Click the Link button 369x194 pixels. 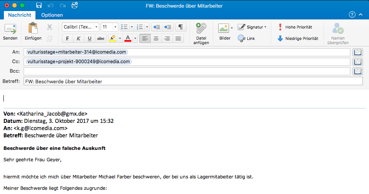pos(246,38)
